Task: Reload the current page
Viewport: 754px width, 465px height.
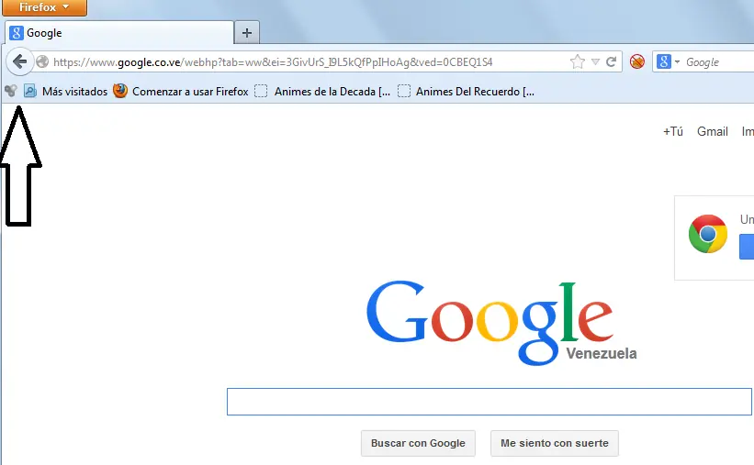Action: tap(611, 62)
